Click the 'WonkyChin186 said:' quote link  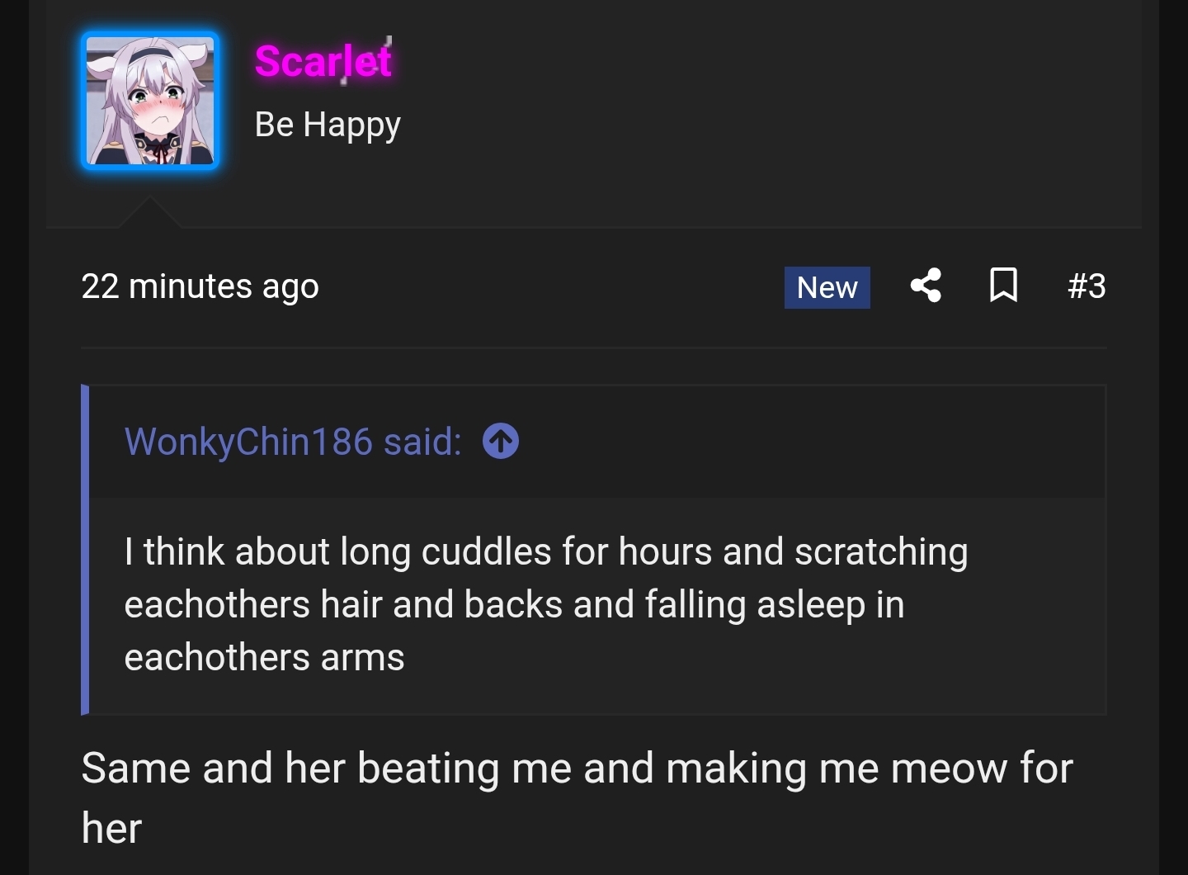293,442
